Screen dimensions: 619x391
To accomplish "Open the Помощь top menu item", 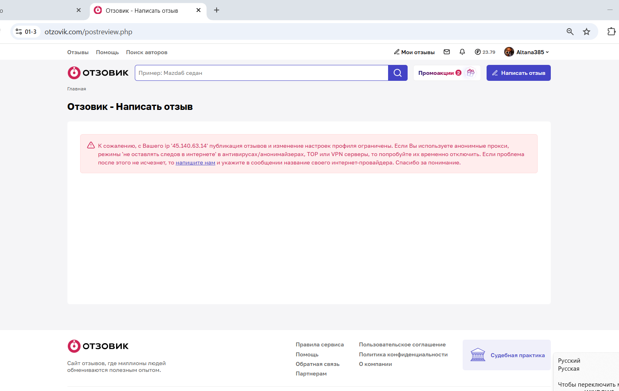I will click(x=107, y=52).
